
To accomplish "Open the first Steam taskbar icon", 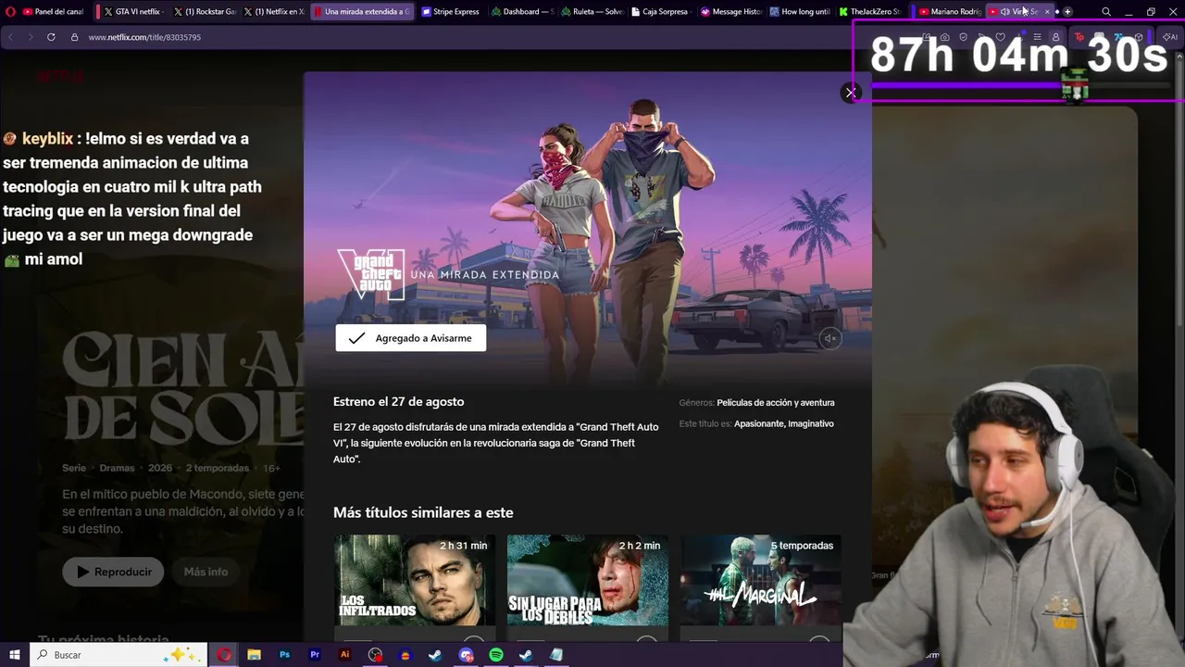I will click(435, 655).
